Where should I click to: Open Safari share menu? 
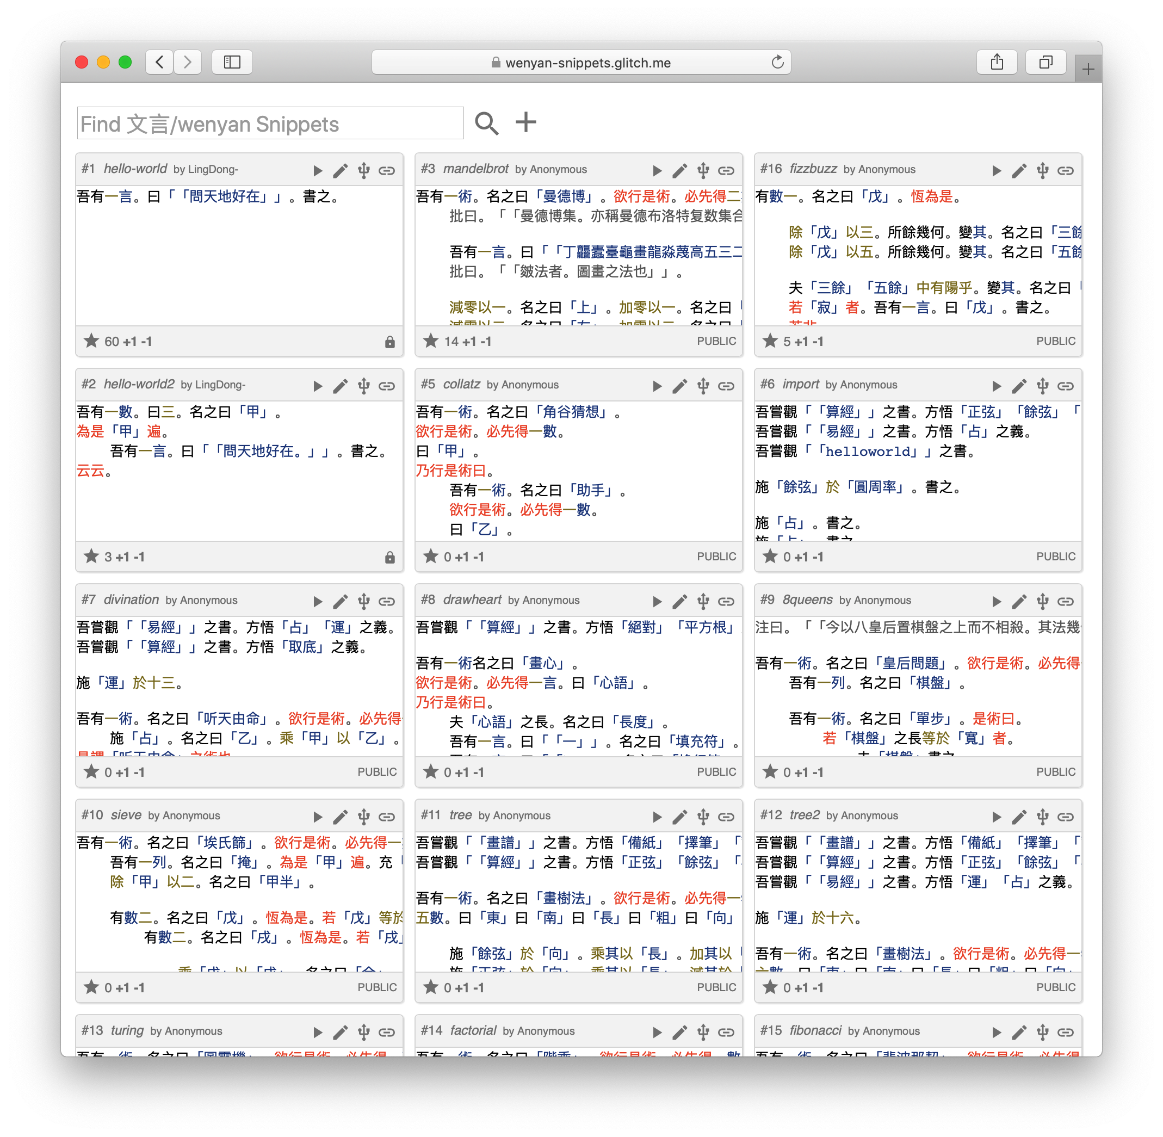tap(997, 62)
